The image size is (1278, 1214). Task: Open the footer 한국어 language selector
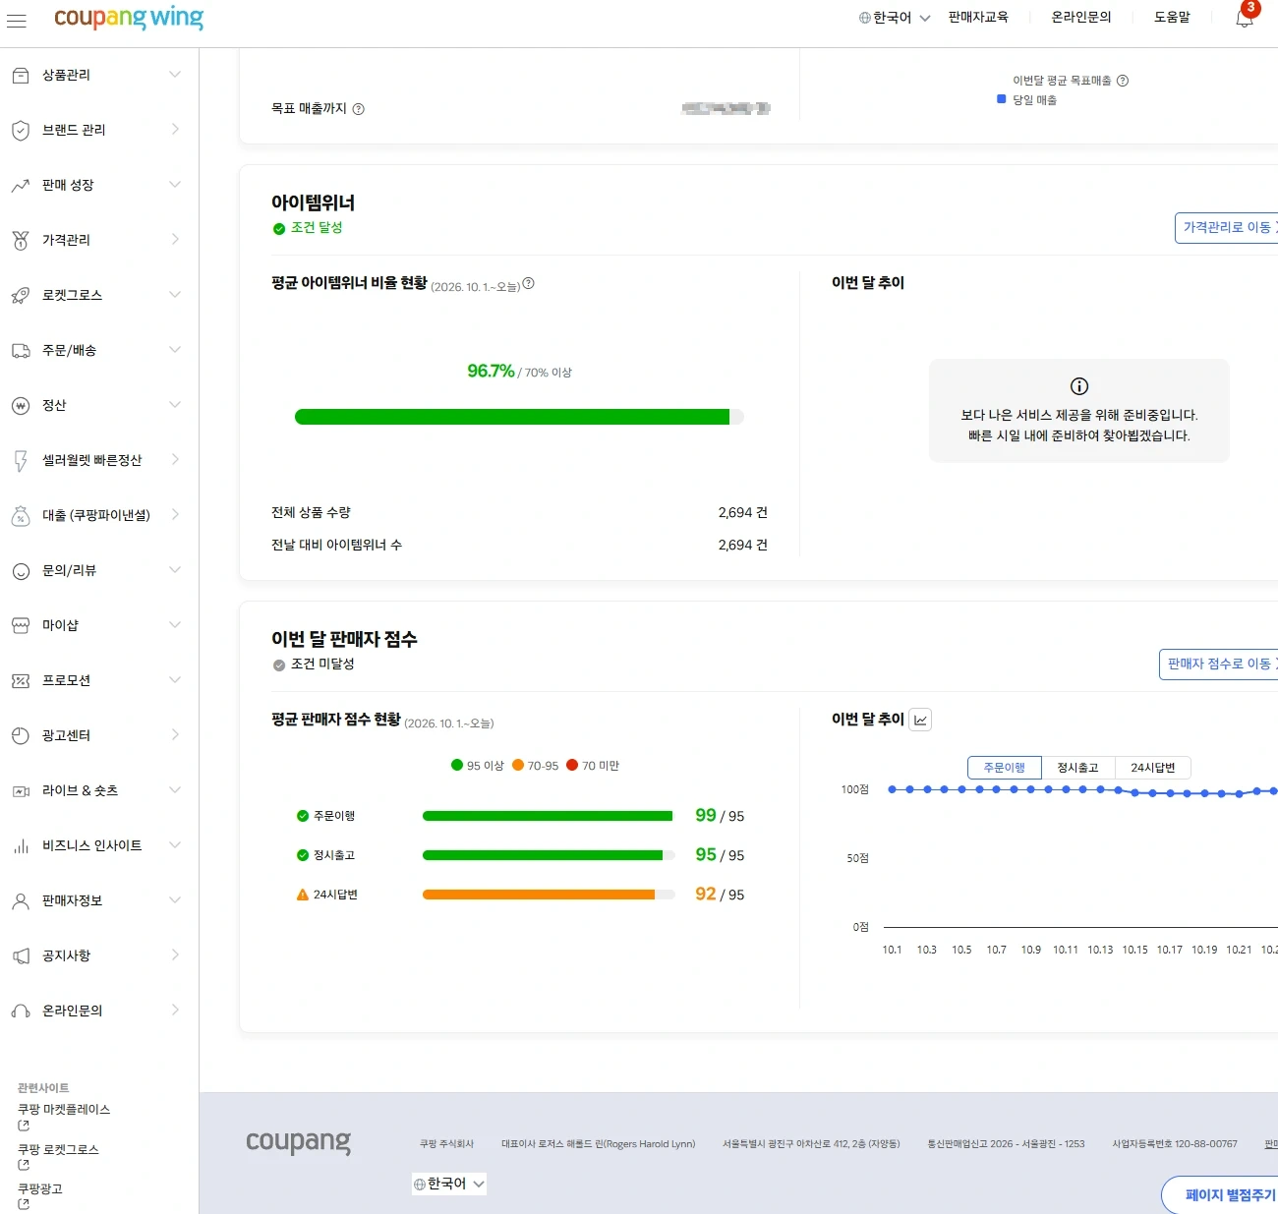(449, 1184)
